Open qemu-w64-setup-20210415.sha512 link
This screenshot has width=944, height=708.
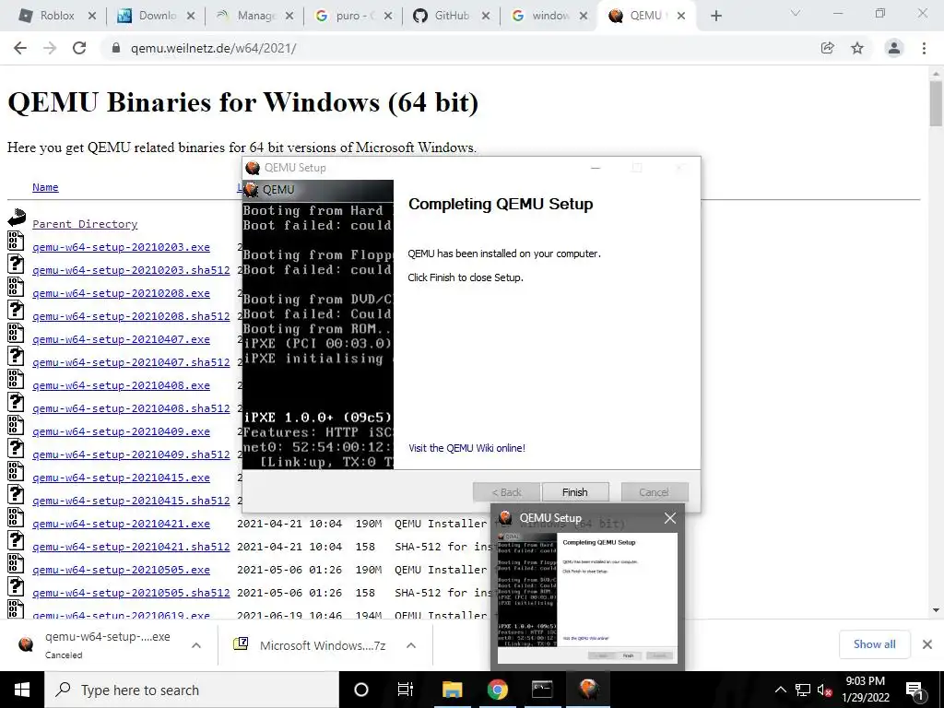click(x=131, y=501)
